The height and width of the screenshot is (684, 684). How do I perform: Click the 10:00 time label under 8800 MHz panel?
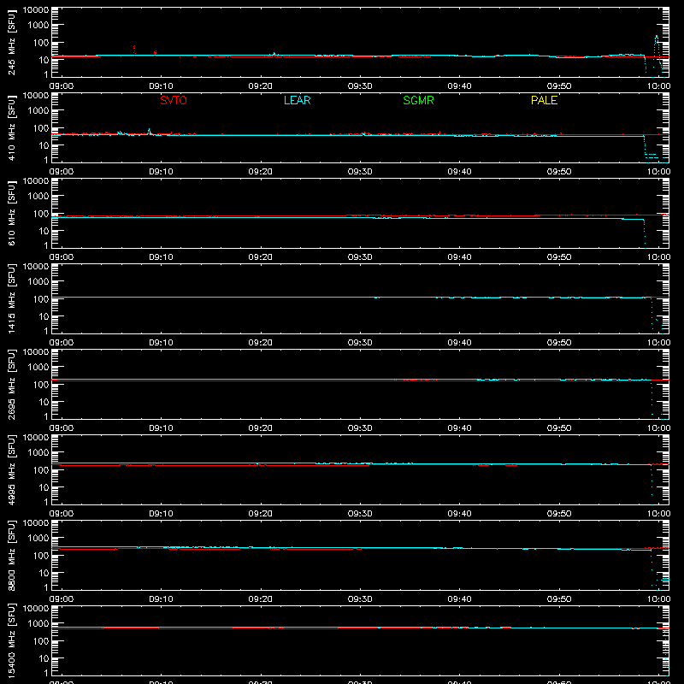tap(658, 599)
